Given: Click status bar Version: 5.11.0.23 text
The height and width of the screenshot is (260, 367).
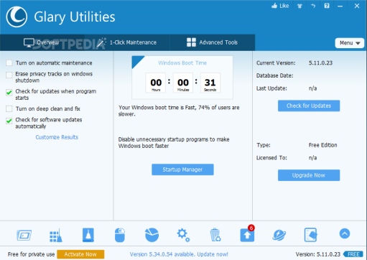Looking at the screenshot, I should tap(318, 254).
